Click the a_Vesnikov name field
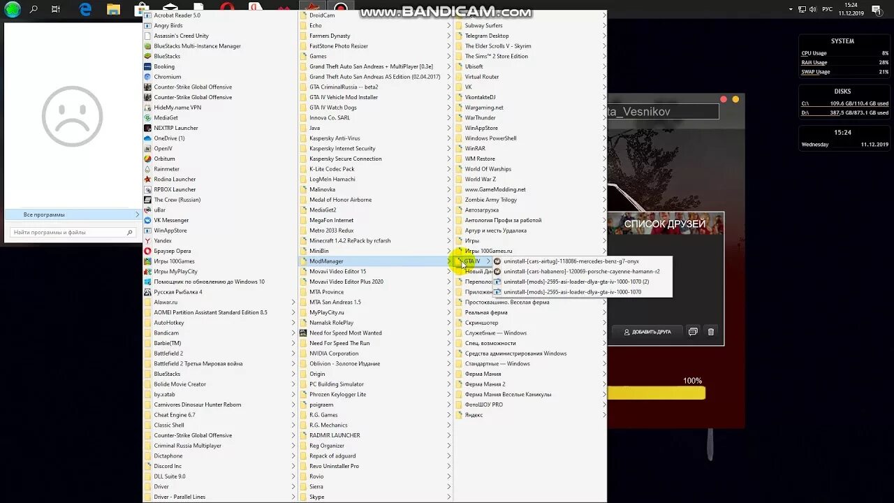 pos(664,112)
